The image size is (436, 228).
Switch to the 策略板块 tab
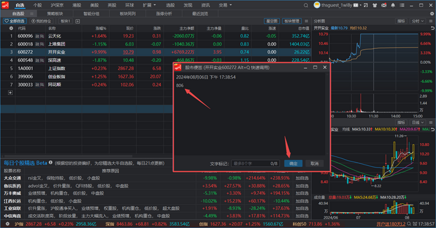click(x=55, y=13)
